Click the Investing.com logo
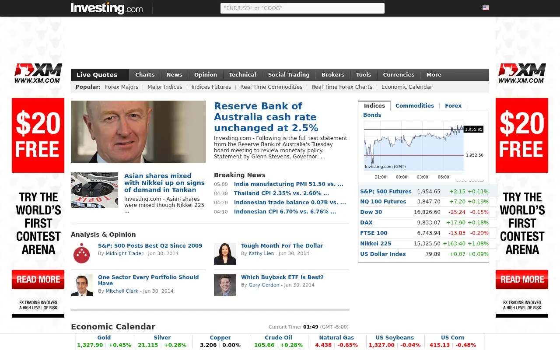This screenshot has height=350, width=560. (x=107, y=8)
